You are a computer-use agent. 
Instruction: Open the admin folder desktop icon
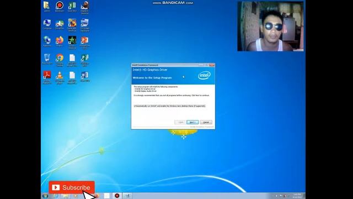click(x=47, y=6)
